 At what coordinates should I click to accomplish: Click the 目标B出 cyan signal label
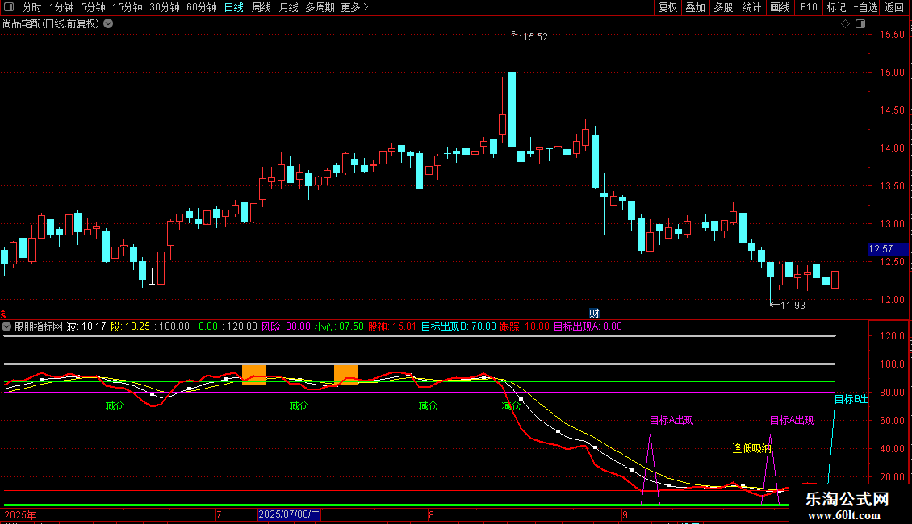point(851,399)
